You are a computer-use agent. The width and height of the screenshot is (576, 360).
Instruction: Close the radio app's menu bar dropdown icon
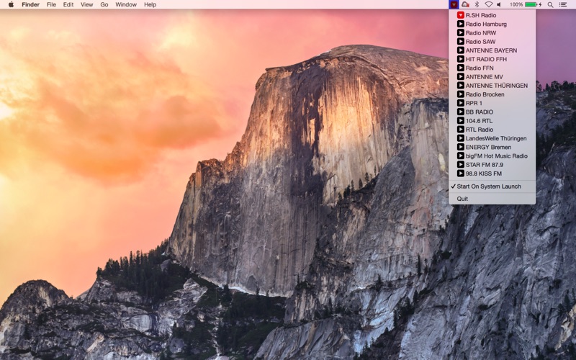(454, 4)
